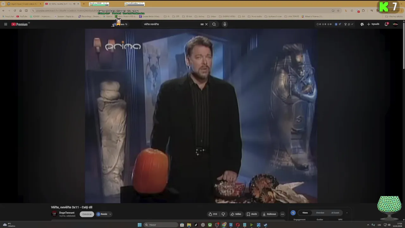Go to the browser home page
The image size is (405, 228).
21,10
